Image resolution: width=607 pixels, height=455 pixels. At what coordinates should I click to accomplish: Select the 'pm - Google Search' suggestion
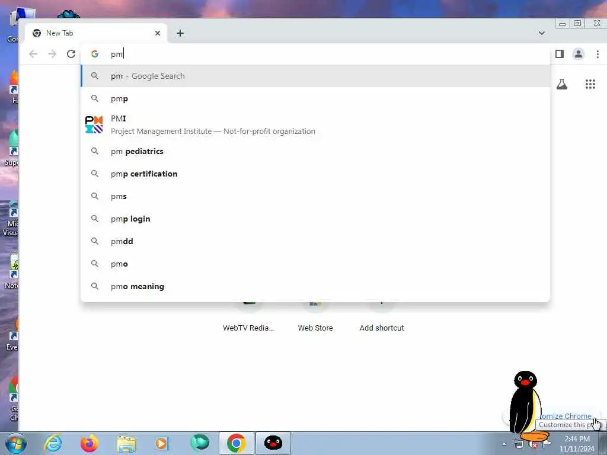point(315,76)
